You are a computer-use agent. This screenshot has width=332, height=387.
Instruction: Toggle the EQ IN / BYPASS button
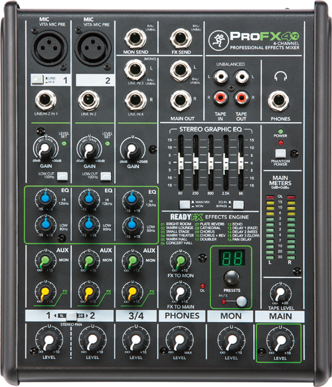coord(238,205)
